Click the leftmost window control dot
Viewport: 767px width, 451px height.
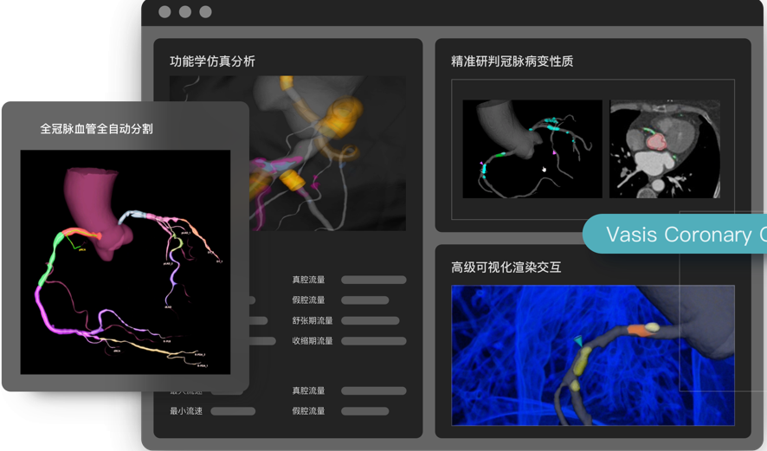[164, 12]
